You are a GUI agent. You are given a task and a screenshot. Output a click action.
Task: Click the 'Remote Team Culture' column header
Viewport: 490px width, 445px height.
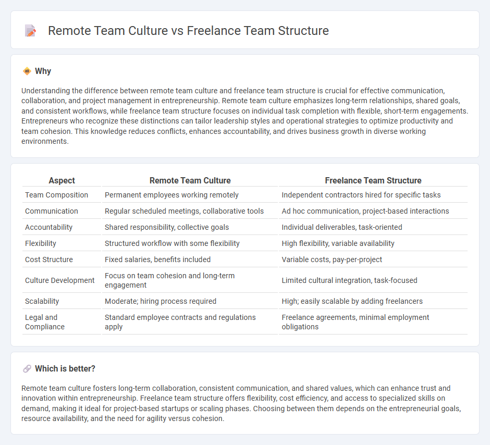point(190,180)
